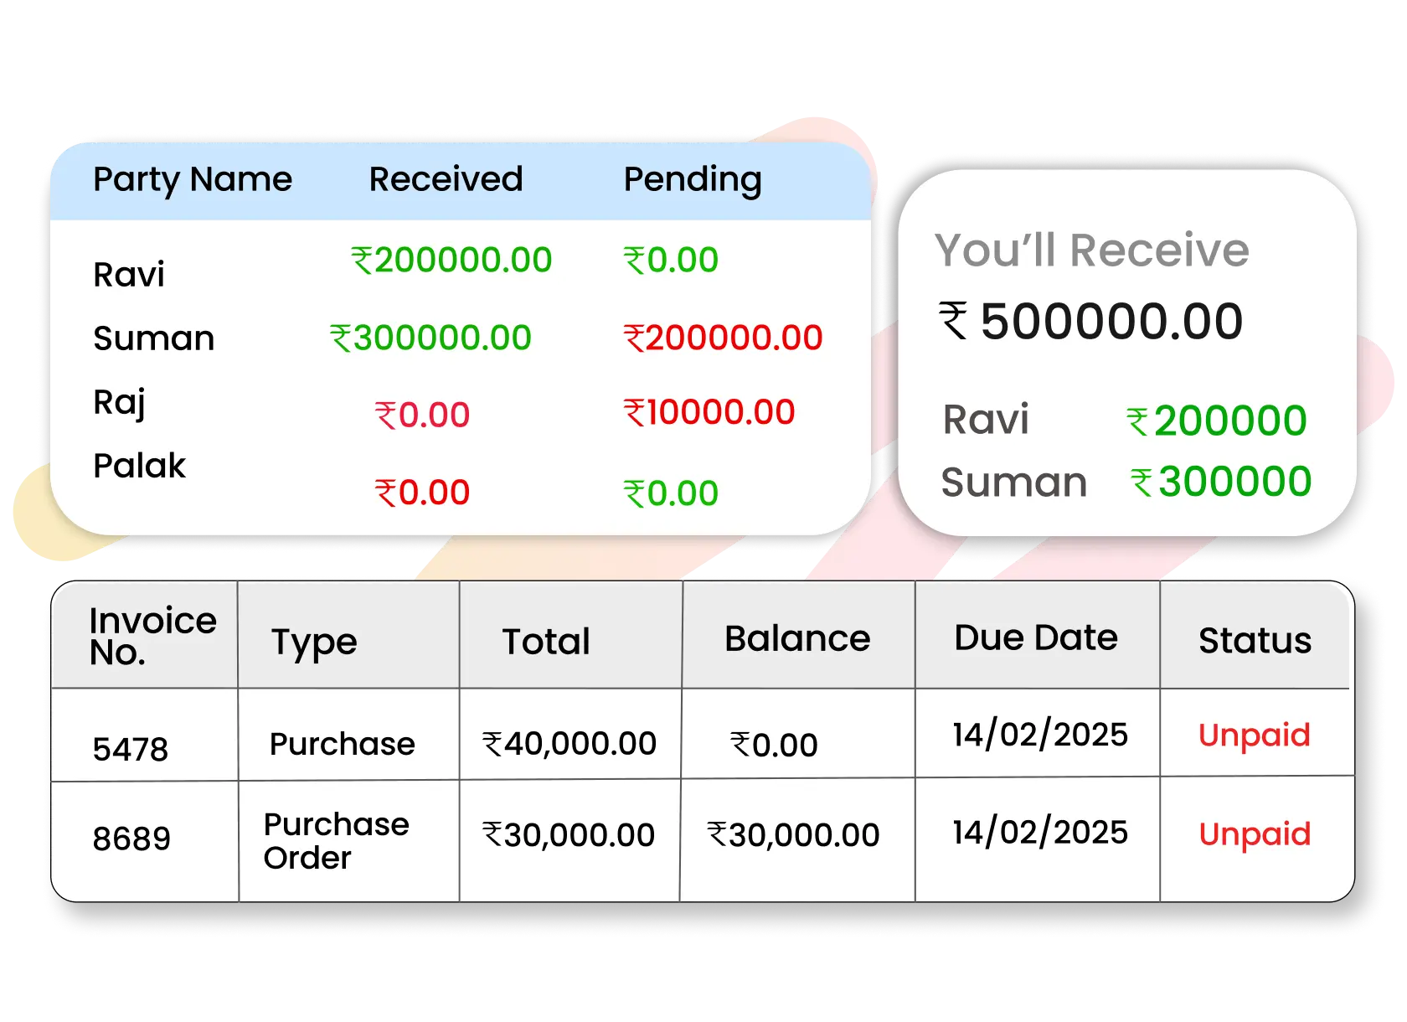
Task: Click the You'll Receive heading
Action: click(x=1091, y=250)
